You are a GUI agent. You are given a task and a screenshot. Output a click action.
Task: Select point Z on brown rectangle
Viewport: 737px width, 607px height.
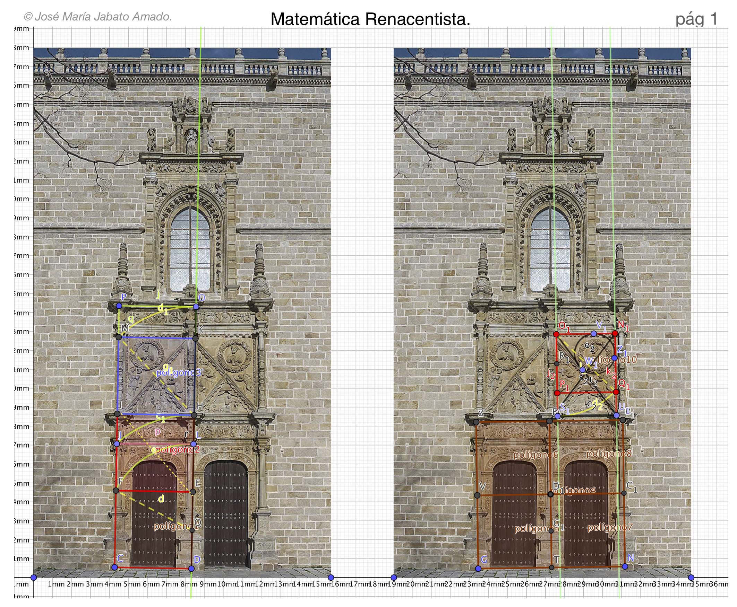pos(476,422)
